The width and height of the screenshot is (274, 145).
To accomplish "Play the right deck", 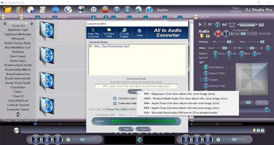I will (186, 140).
